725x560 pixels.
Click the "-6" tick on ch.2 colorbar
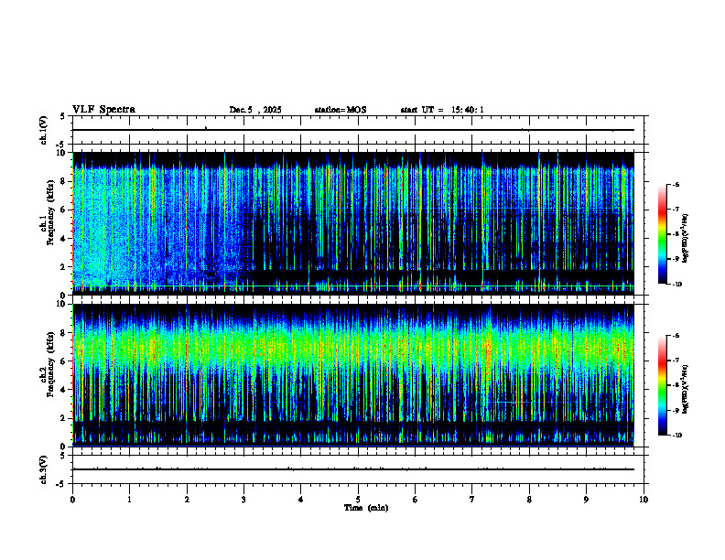676,336
